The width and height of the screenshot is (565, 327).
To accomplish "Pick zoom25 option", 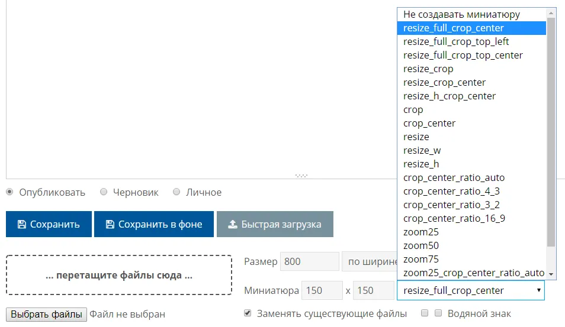I will 471,232.
